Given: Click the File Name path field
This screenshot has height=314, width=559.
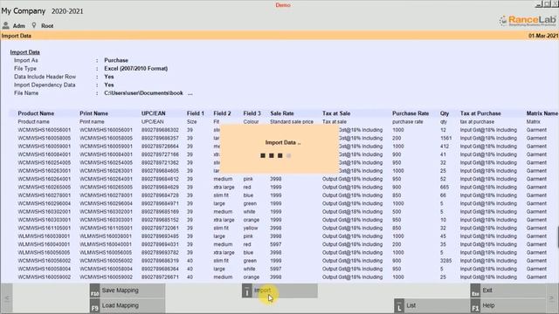Looking at the screenshot, I should [x=143, y=93].
